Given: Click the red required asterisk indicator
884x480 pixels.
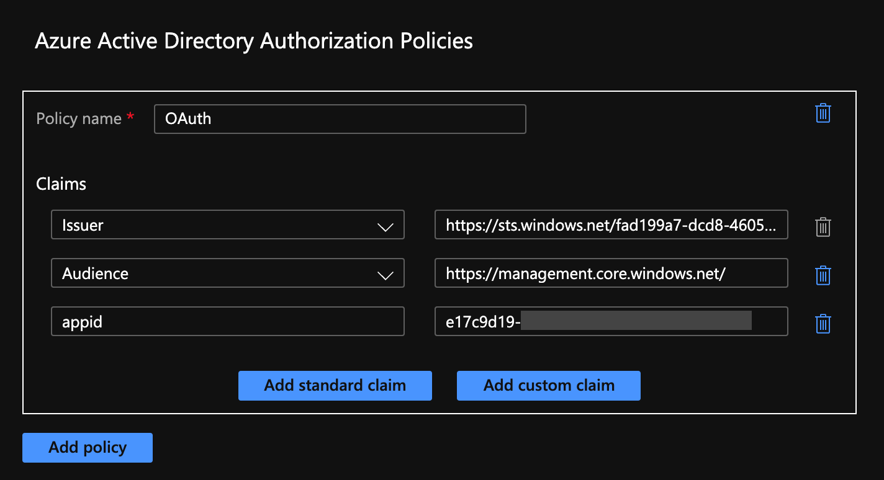Looking at the screenshot, I should tap(130, 118).
